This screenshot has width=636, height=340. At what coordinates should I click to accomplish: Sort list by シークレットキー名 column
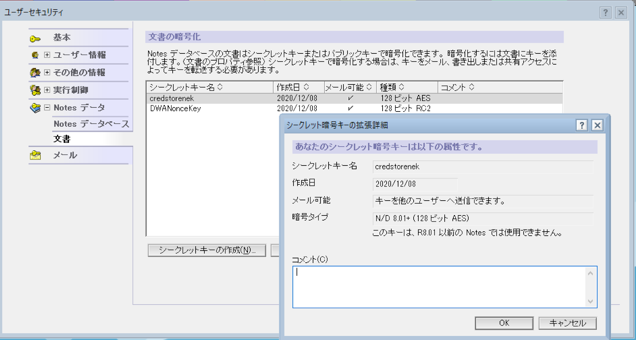click(186, 87)
